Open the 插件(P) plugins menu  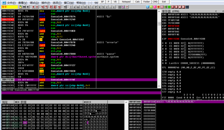45,3
